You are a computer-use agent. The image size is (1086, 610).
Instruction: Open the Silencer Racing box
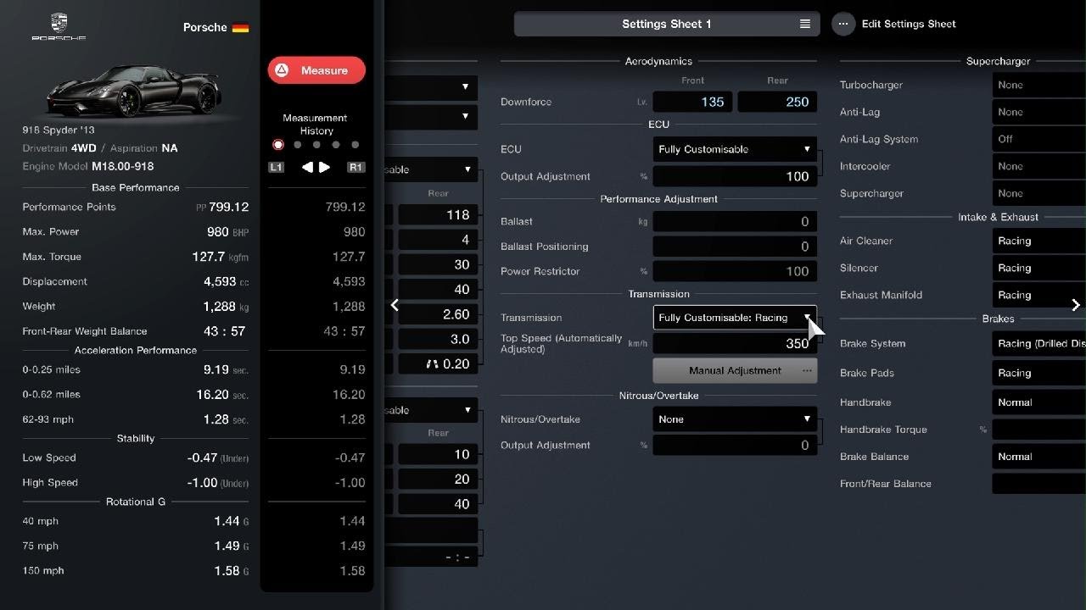(1038, 268)
